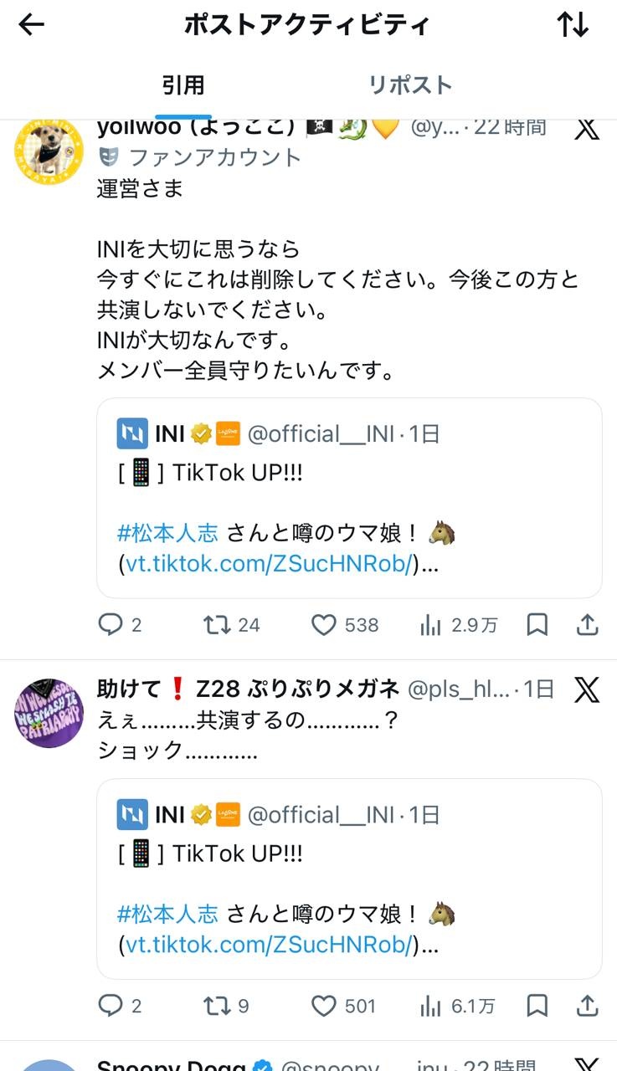The height and width of the screenshot is (1071, 617).
Task: Tap #松本人志 hashtag in second quoted post
Action: pyautogui.click(x=167, y=913)
